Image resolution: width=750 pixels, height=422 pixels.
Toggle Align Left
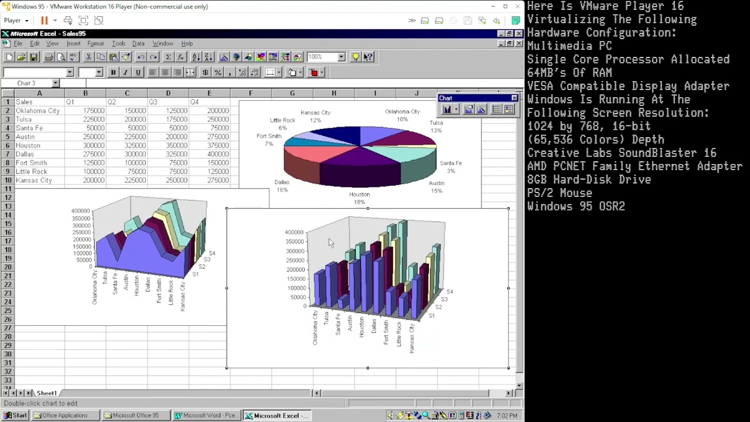[x=153, y=72]
